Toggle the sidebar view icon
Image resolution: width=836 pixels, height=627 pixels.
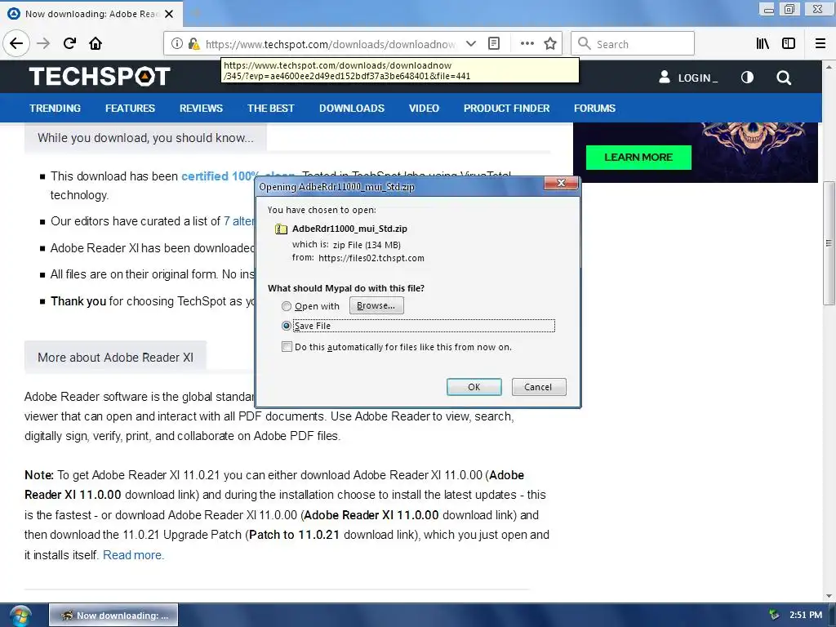click(x=789, y=44)
